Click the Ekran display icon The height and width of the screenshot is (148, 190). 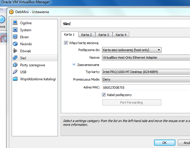pos(15,37)
